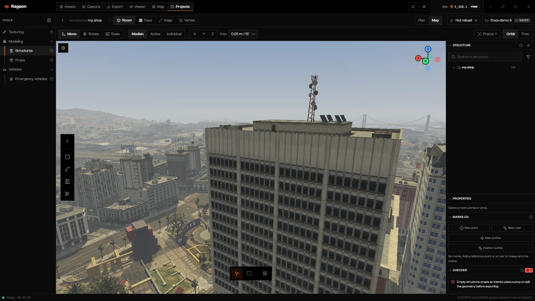535x301 pixels.
Task: Collapse the Marks section
Action: click(x=450, y=217)
